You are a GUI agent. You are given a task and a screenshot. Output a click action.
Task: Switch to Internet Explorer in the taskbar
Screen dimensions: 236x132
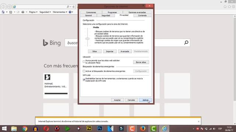164,129
